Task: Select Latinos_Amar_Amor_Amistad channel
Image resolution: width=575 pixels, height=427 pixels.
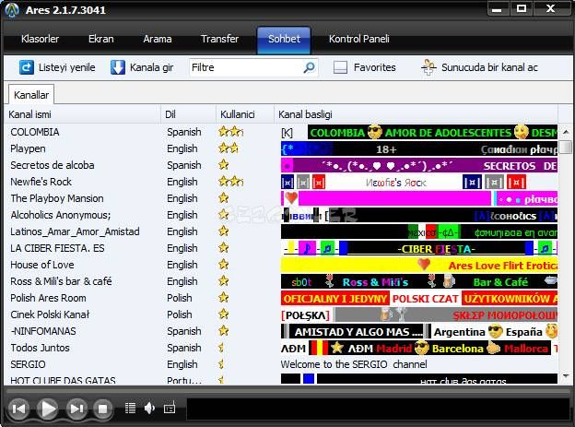Action: click(x=75, y=231)
